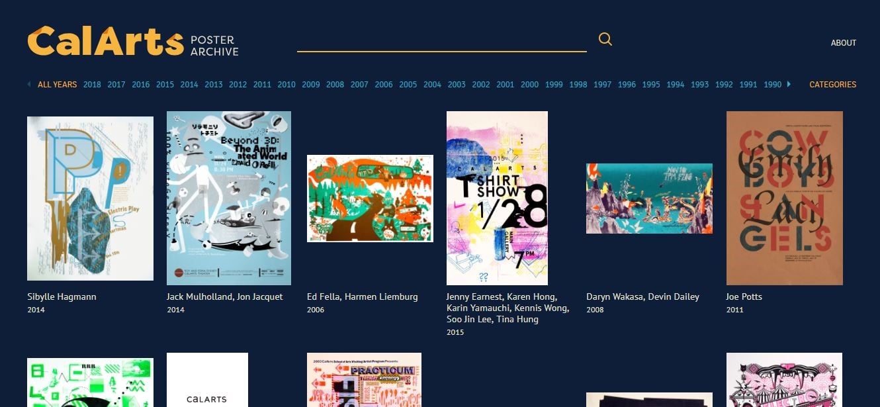Choose year 2007 in the year bar
The height and width of the screenshot is (407, 880).
[x=359, y=85]
